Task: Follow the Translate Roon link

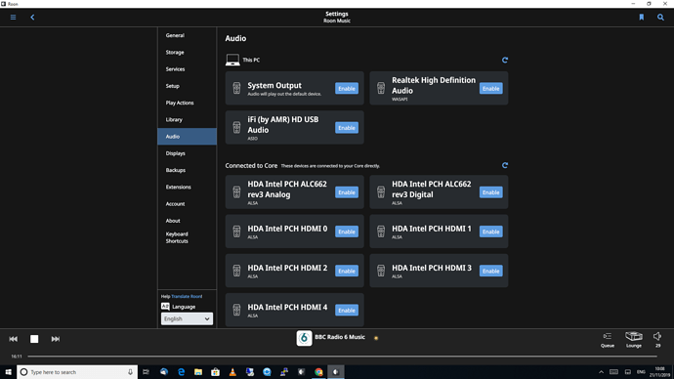Action: pyautogui.click(x=187, y=296)
